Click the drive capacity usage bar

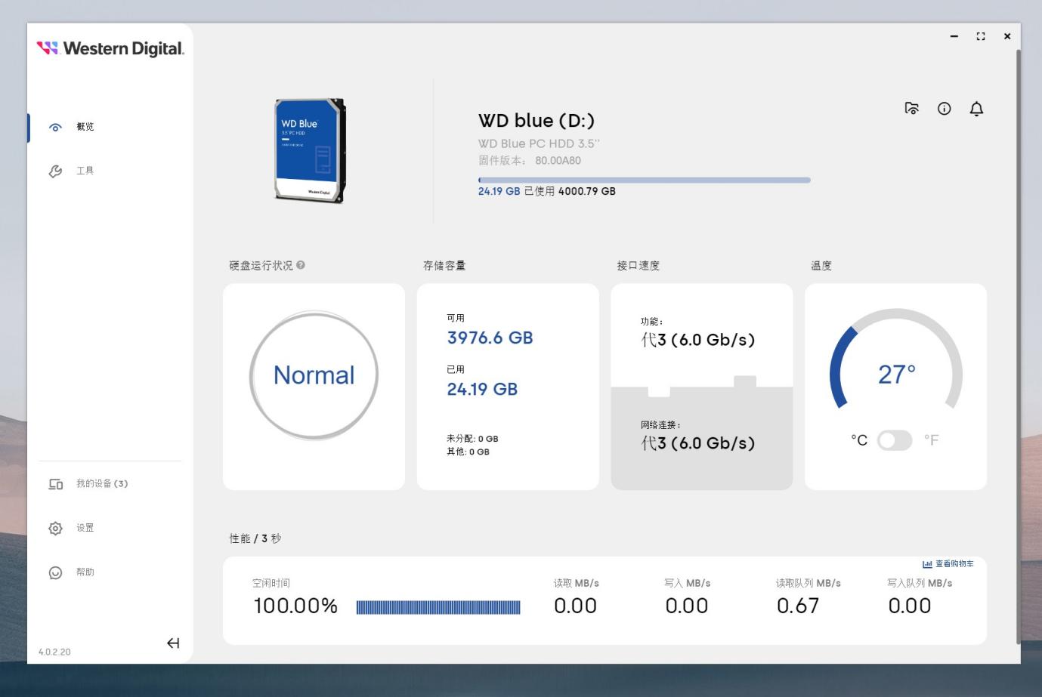tap(644, 180)
